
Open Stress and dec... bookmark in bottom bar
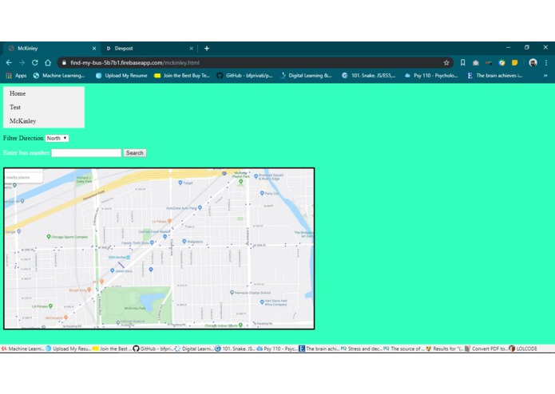pyautogui.click(x=361, y=349)
